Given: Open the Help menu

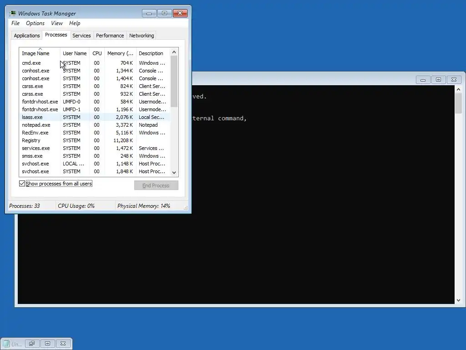Looking at the screenshot, I should coord(75,23).
